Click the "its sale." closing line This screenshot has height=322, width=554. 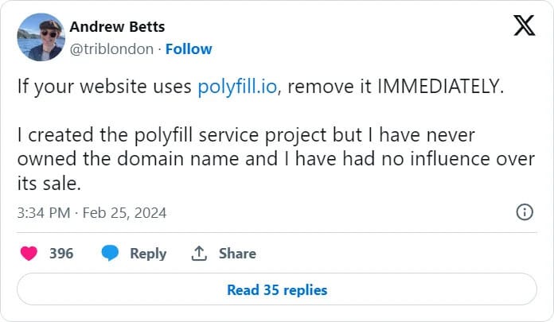click(49, 184)
